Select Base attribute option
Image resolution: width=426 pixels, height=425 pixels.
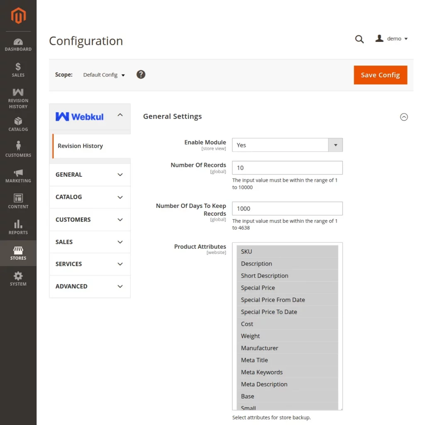click(x=287, y=396)
